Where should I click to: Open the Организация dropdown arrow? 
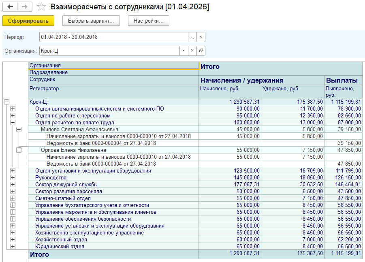tap(184, 51)
